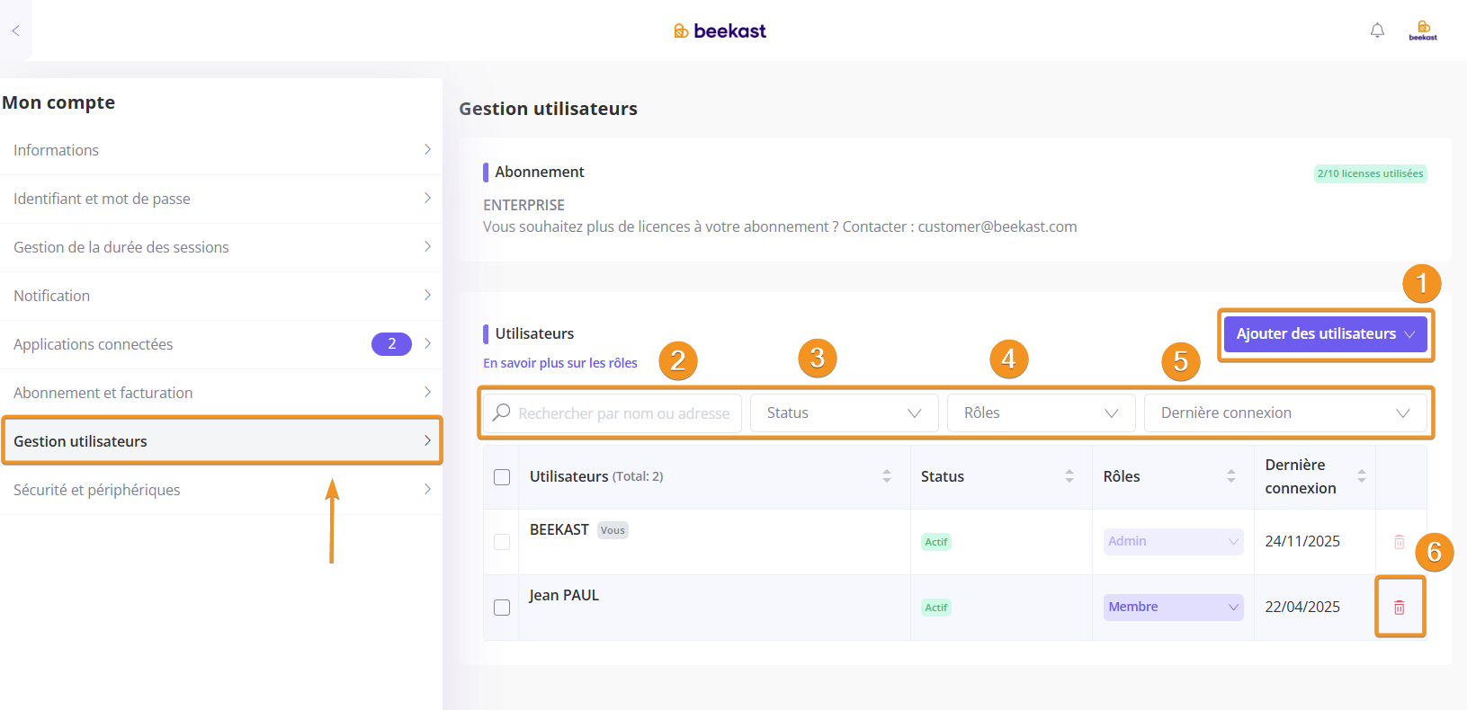The image size is (1467, 710).
Task: Tick the checkbox in the BEEKAST row
Action: pos(502,542)
